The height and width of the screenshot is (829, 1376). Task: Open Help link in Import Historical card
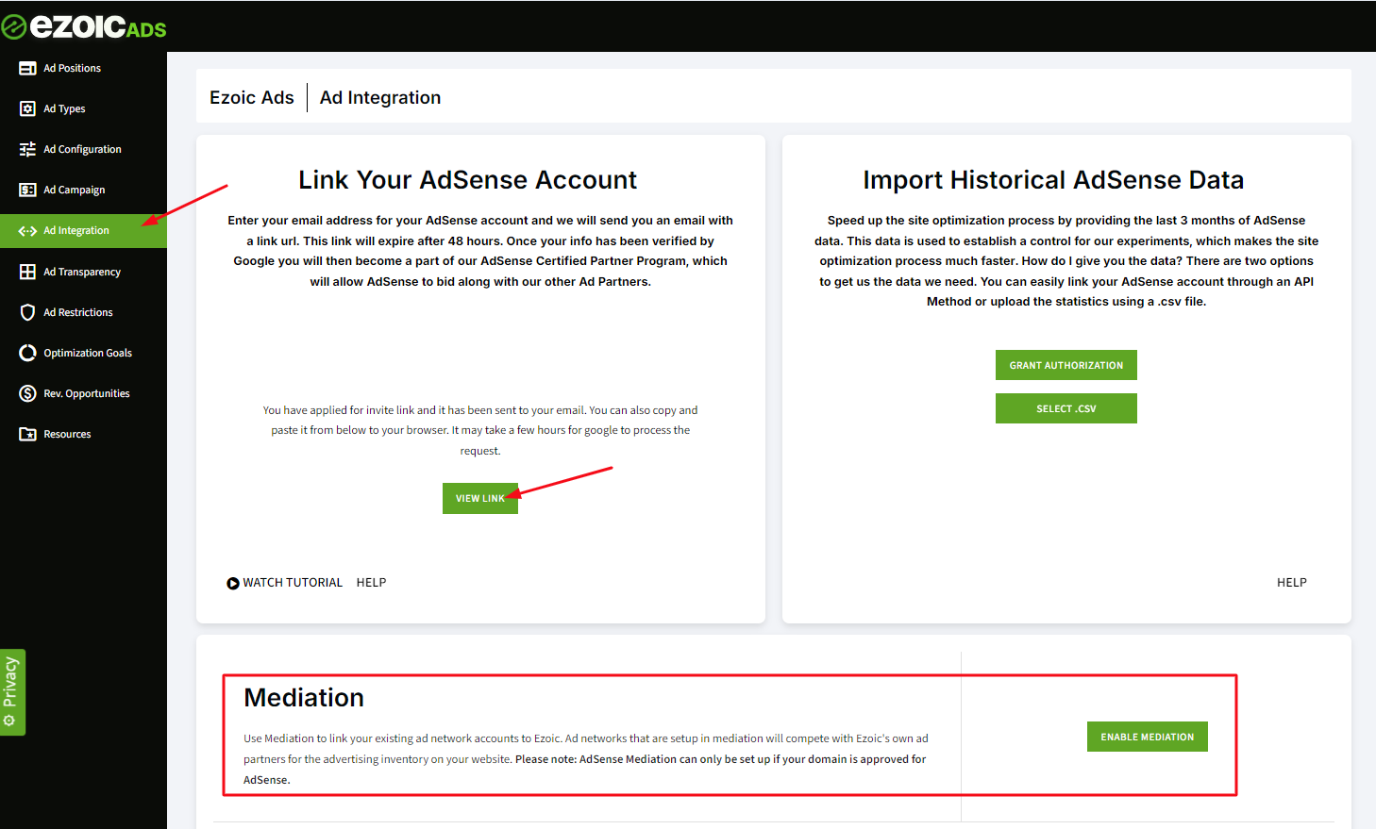(1291, 583)
